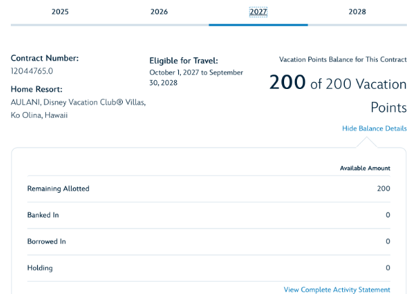This screenshot has height=294, width=413.
Task: Click the Eligible for Travel heading
Action: 184,61
